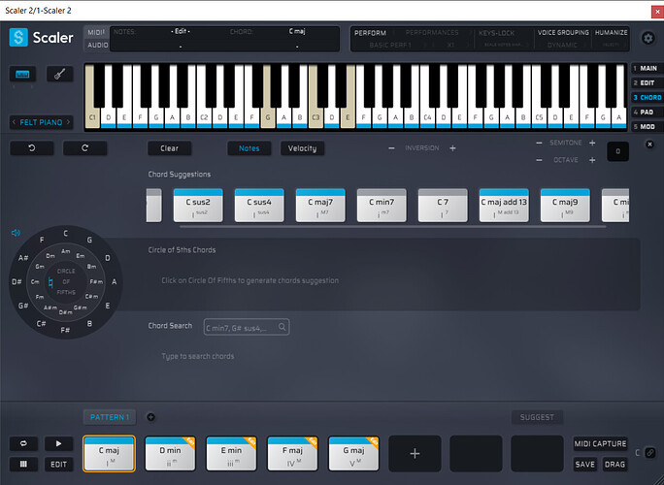Viewport: 664px width, 485px height.
Task: Toggle VOICE GROUPING
Action: (x=563, y=33)
